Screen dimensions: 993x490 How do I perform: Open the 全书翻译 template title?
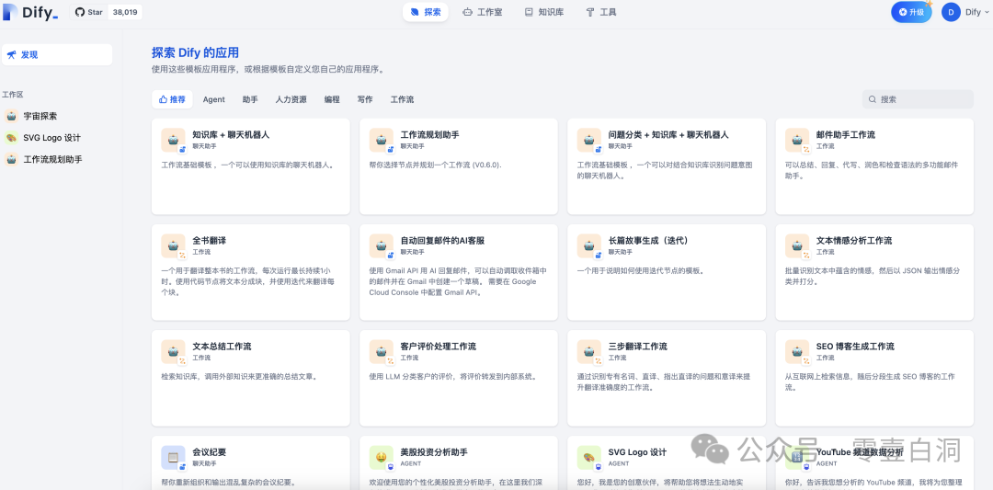pyautogui.click(x=210, y=241)
